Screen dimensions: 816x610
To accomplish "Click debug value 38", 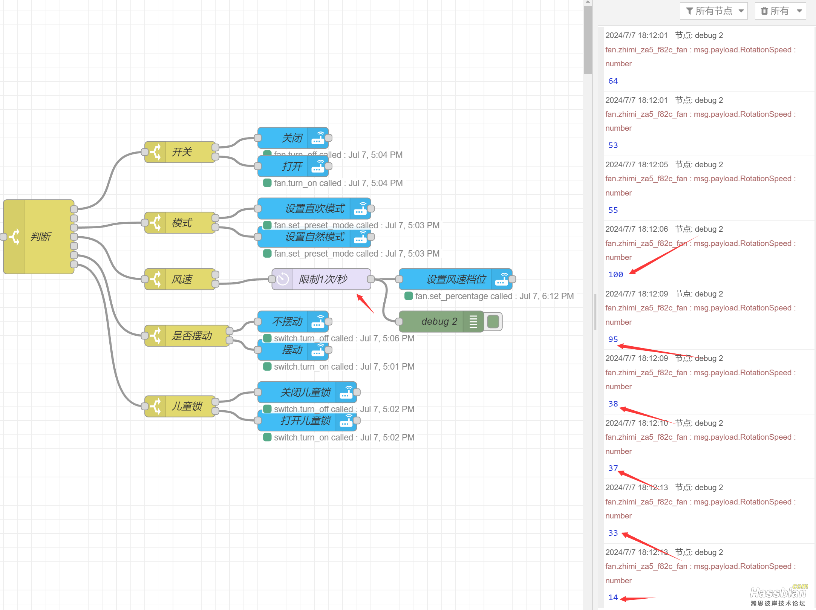I will click(613, 404).
